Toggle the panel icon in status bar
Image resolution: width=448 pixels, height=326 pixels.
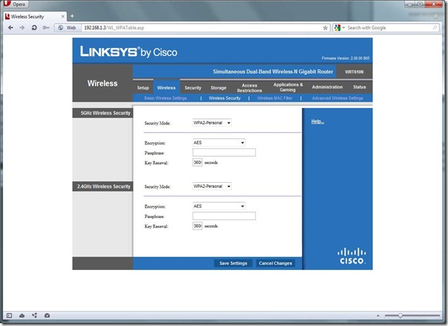point(9,315)
